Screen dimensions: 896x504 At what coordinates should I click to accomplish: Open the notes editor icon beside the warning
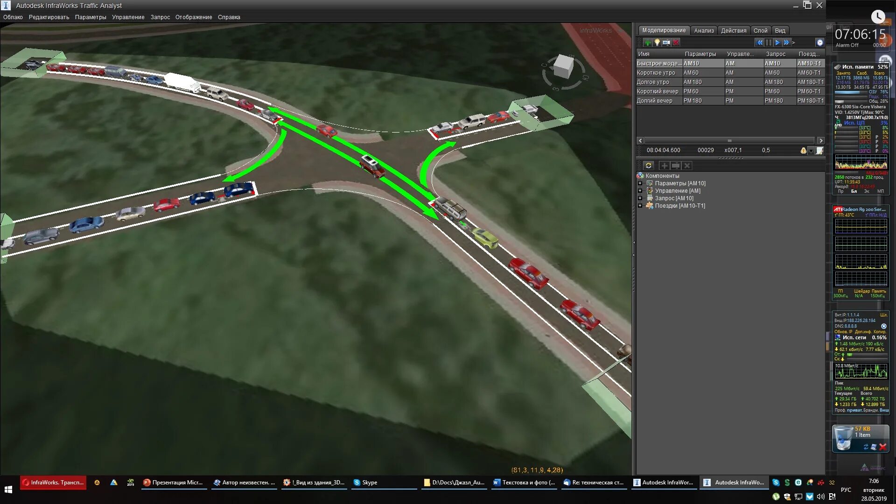(820, 150)
